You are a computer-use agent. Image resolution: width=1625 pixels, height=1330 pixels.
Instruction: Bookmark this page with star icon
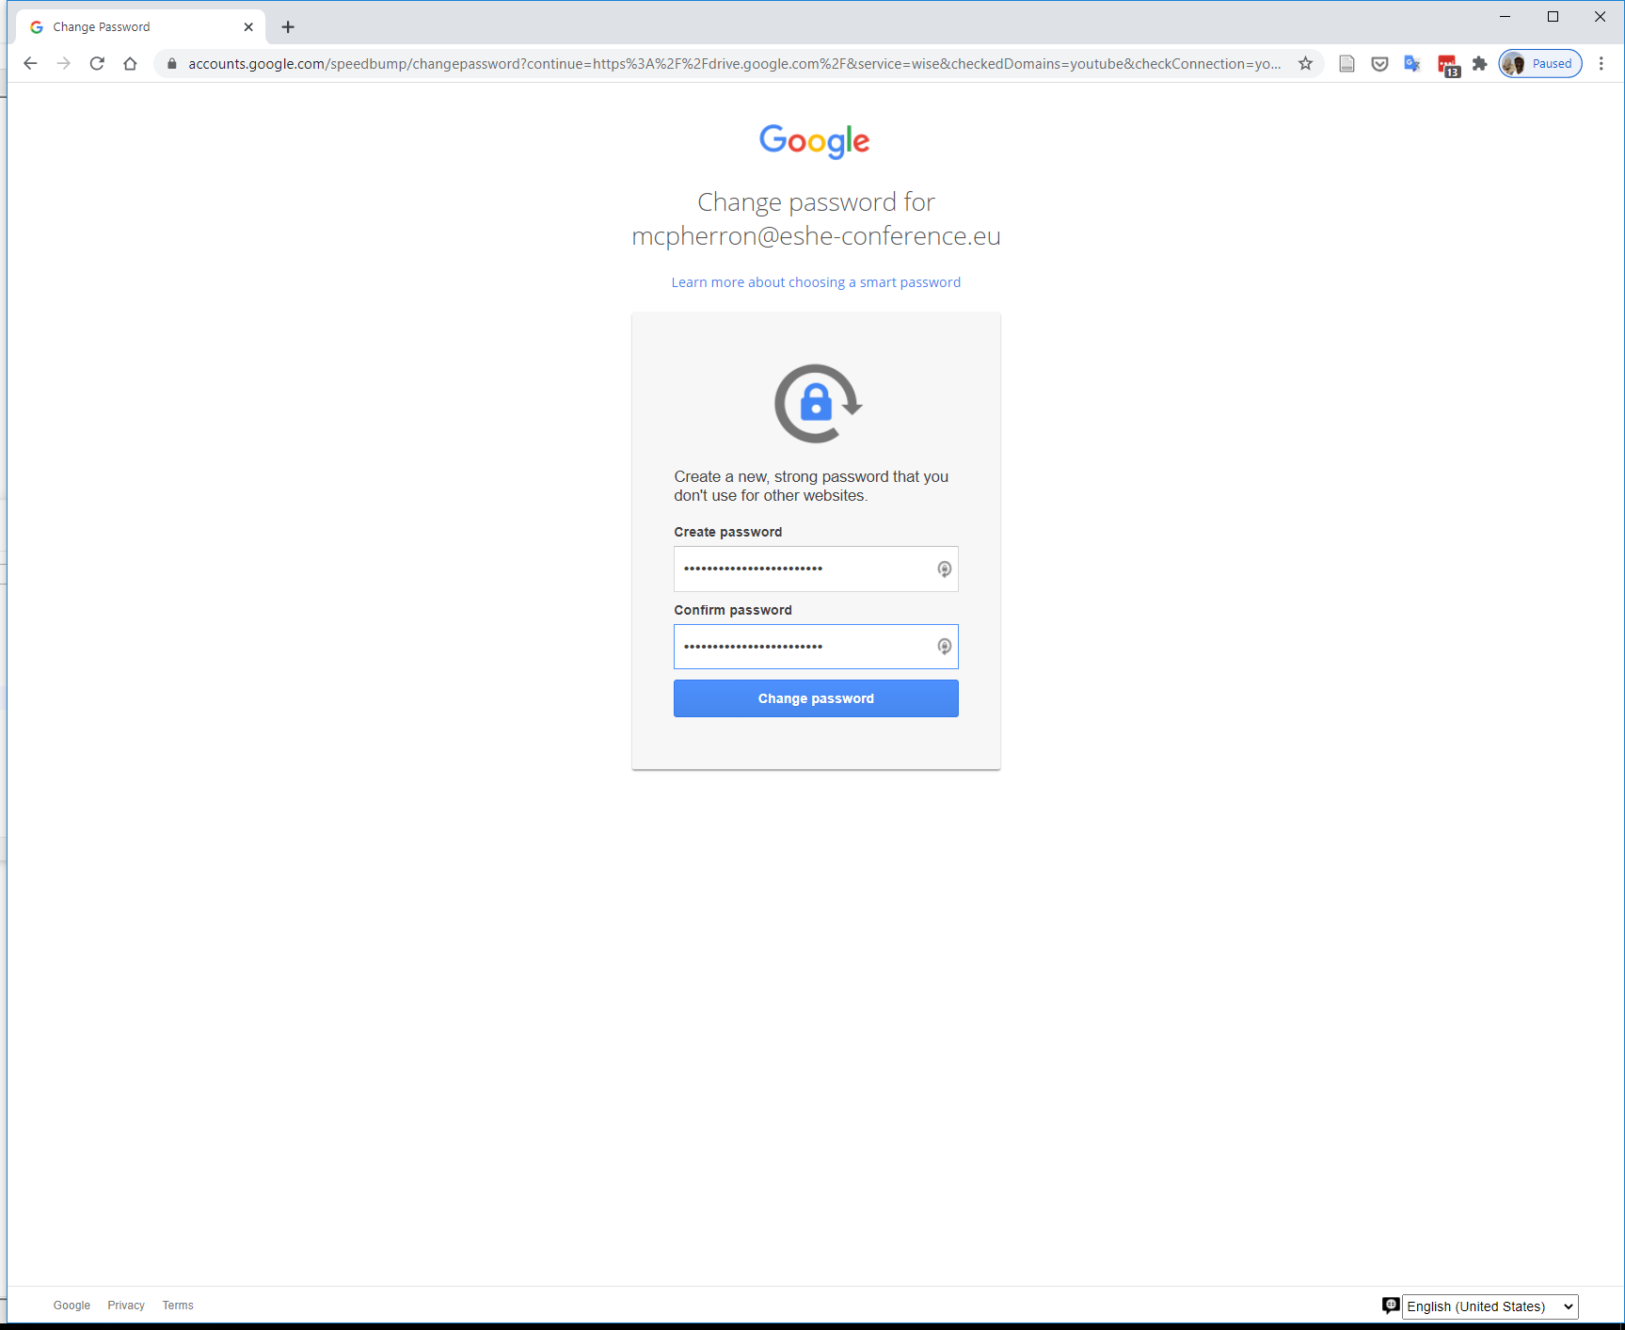tap(1305, 64)
